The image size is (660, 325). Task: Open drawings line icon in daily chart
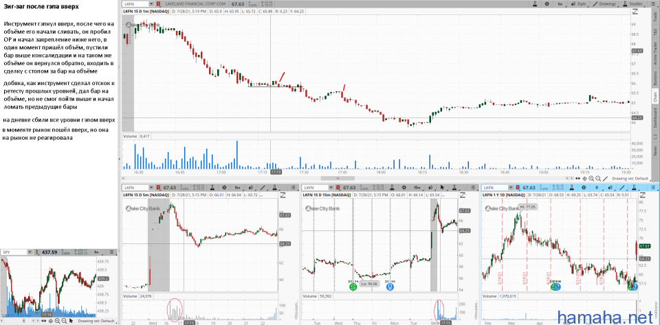coord(623,187)
